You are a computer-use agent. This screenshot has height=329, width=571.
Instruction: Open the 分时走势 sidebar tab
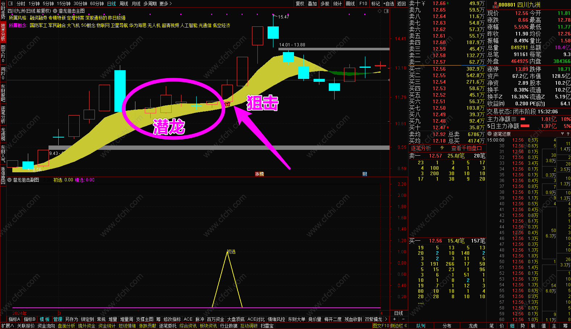(3, 10)
